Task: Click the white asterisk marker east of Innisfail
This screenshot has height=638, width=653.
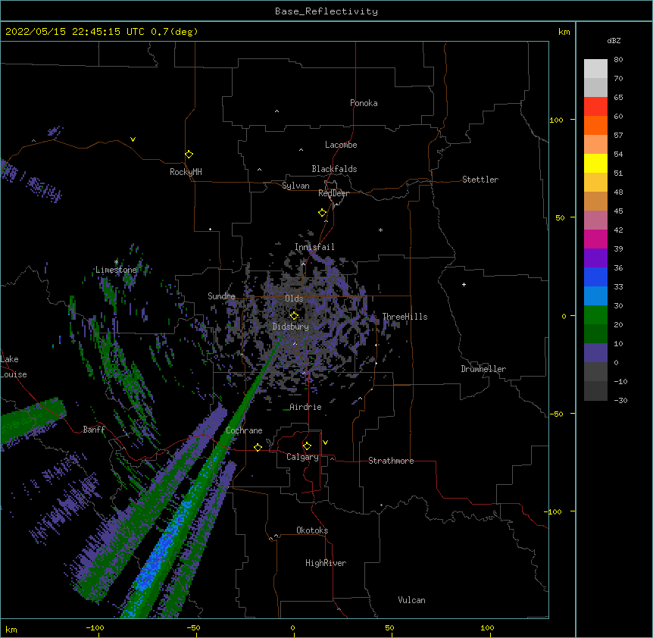Action: 380,230
